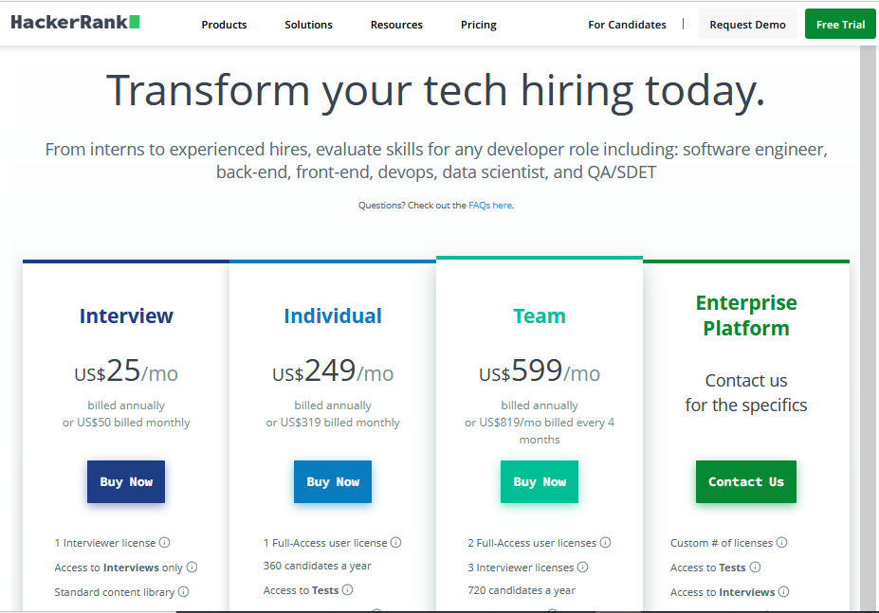Click info icon beside 2 Full-Access user licenses
879x613 pixels.
(x=605, y=542)
